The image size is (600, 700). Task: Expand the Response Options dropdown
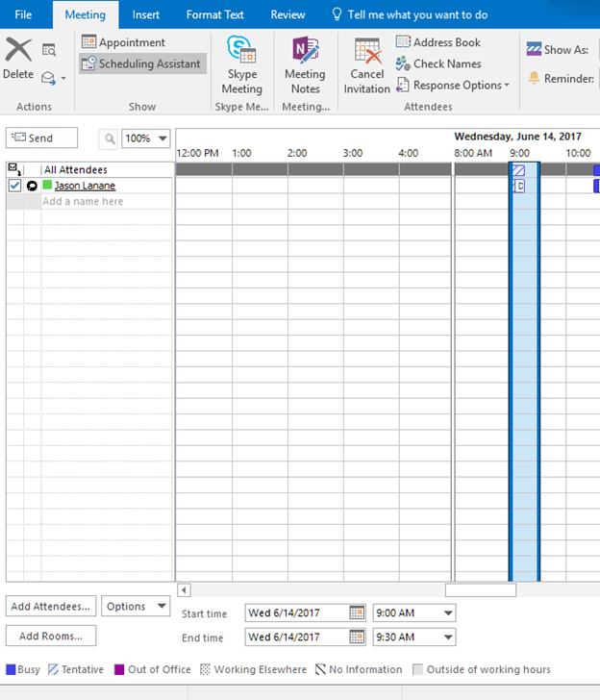pyautogui.click(x=453, y=85)
